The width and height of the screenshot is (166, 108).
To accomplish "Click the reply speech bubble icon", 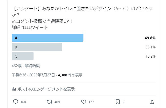I will (x=15, y=102).
